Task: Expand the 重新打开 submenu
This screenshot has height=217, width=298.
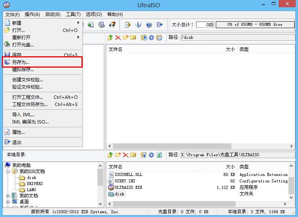Action: click(43, 37)
